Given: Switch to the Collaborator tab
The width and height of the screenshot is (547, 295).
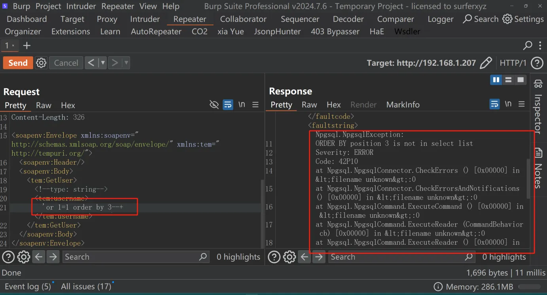Looking at the screenshot, I should (x=243, y=19).
